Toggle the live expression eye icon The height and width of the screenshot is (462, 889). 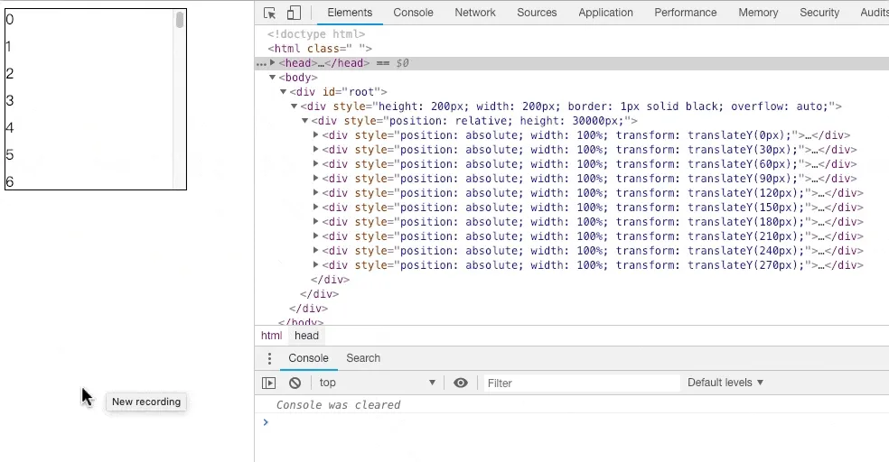pyautogui.click(x=461, y=383)
